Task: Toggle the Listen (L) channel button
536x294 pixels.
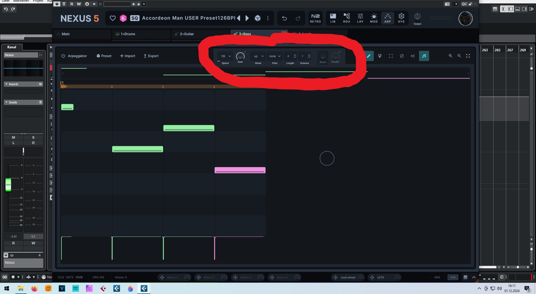Action: click(x=13, y=143)
